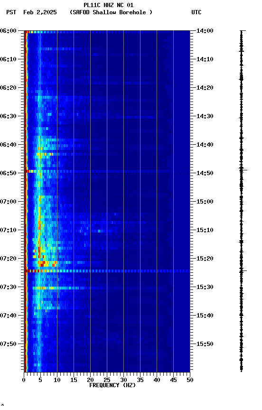This screenshot has height=410, width=262.
Task: Click the 15 Hz frequency axis label
Action: pos(74,381)
